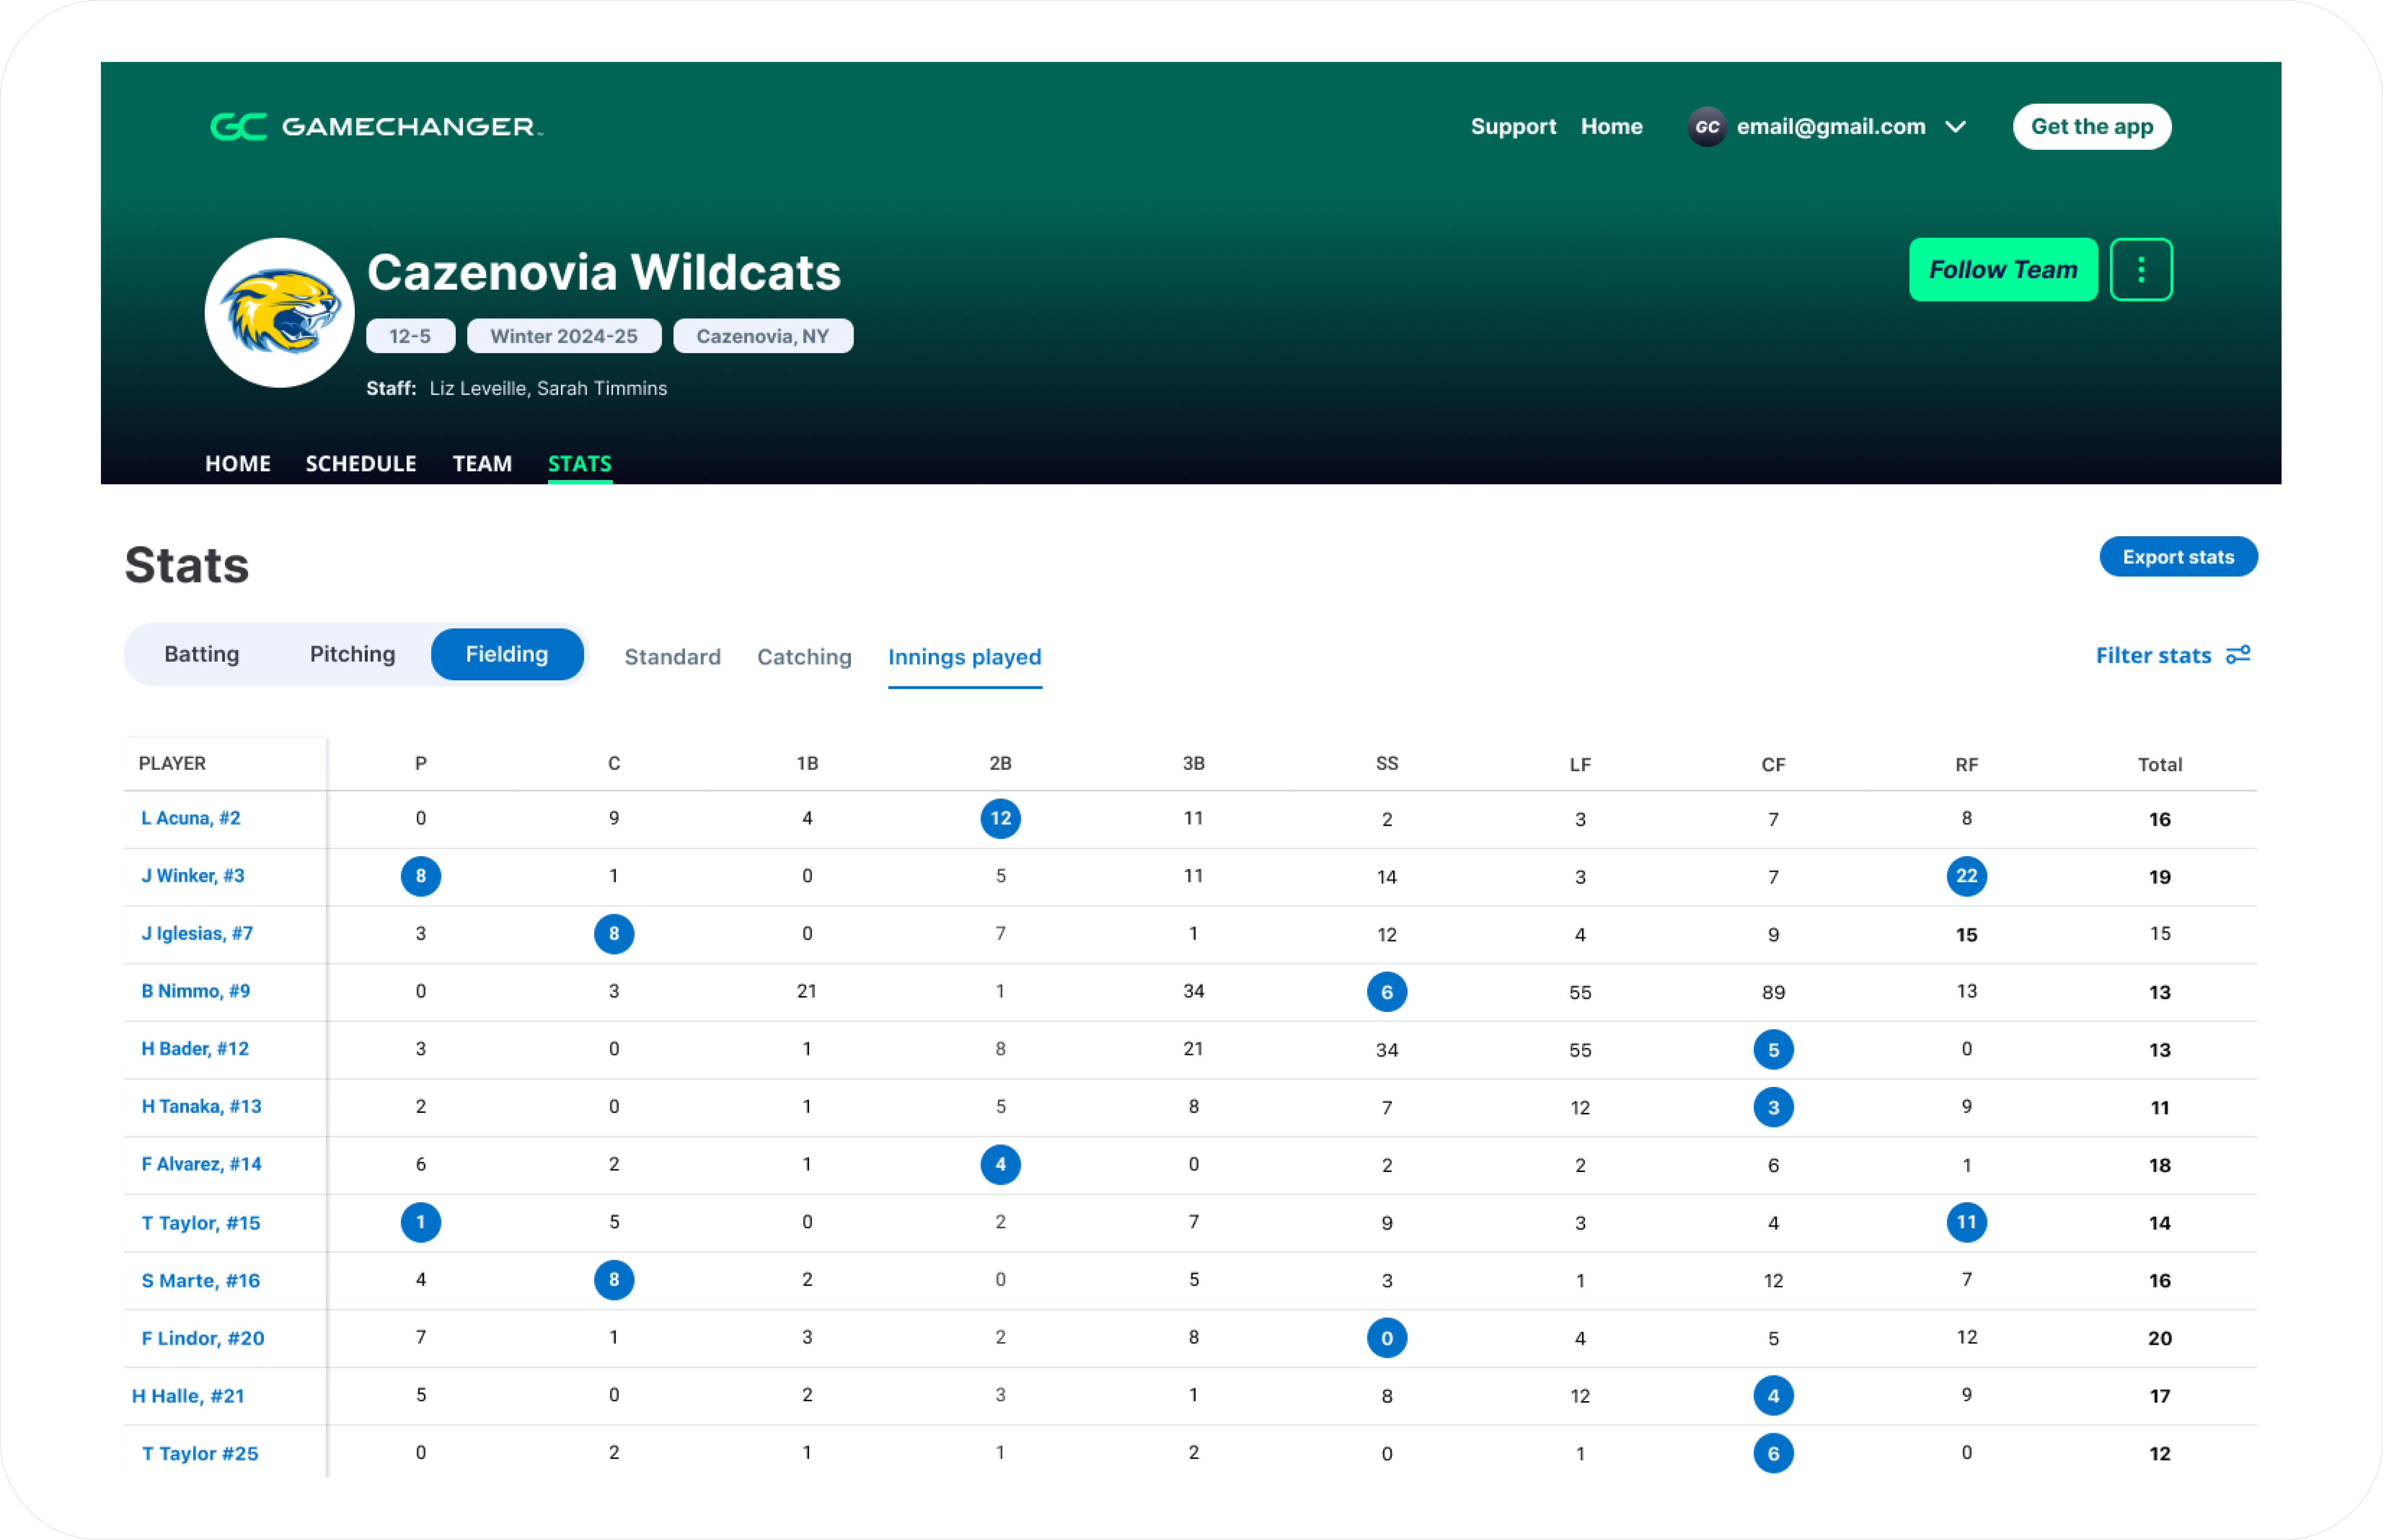Viewport: 2383px width, 1540px height.
Task: Click the Winter 2024-25 season badge
Action: [564, 336]
